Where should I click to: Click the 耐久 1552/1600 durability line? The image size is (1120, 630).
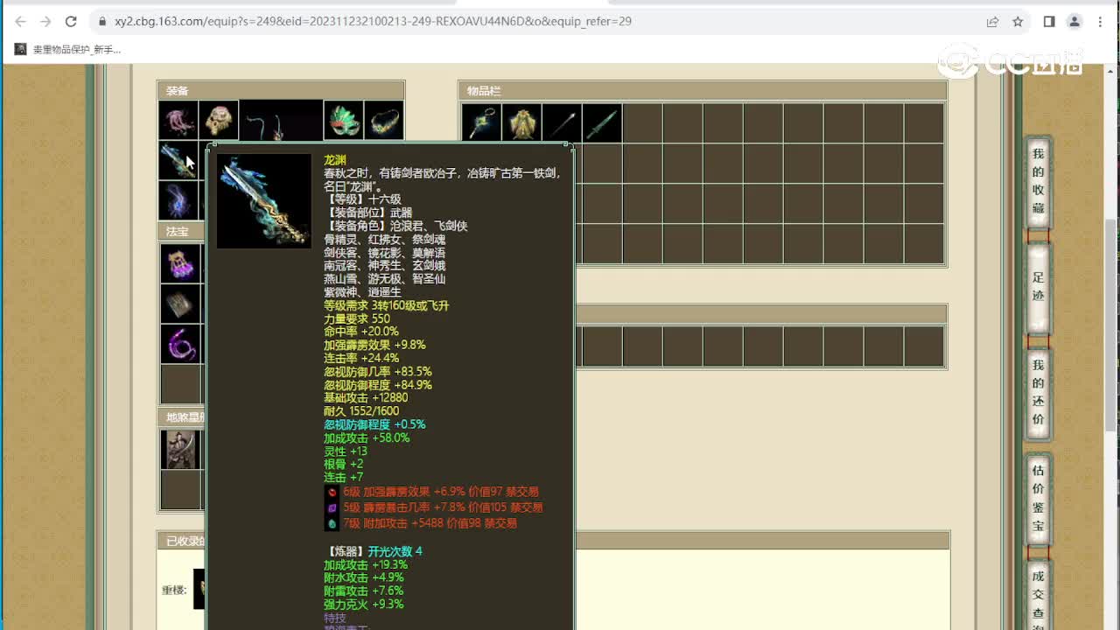coord(361,410)
